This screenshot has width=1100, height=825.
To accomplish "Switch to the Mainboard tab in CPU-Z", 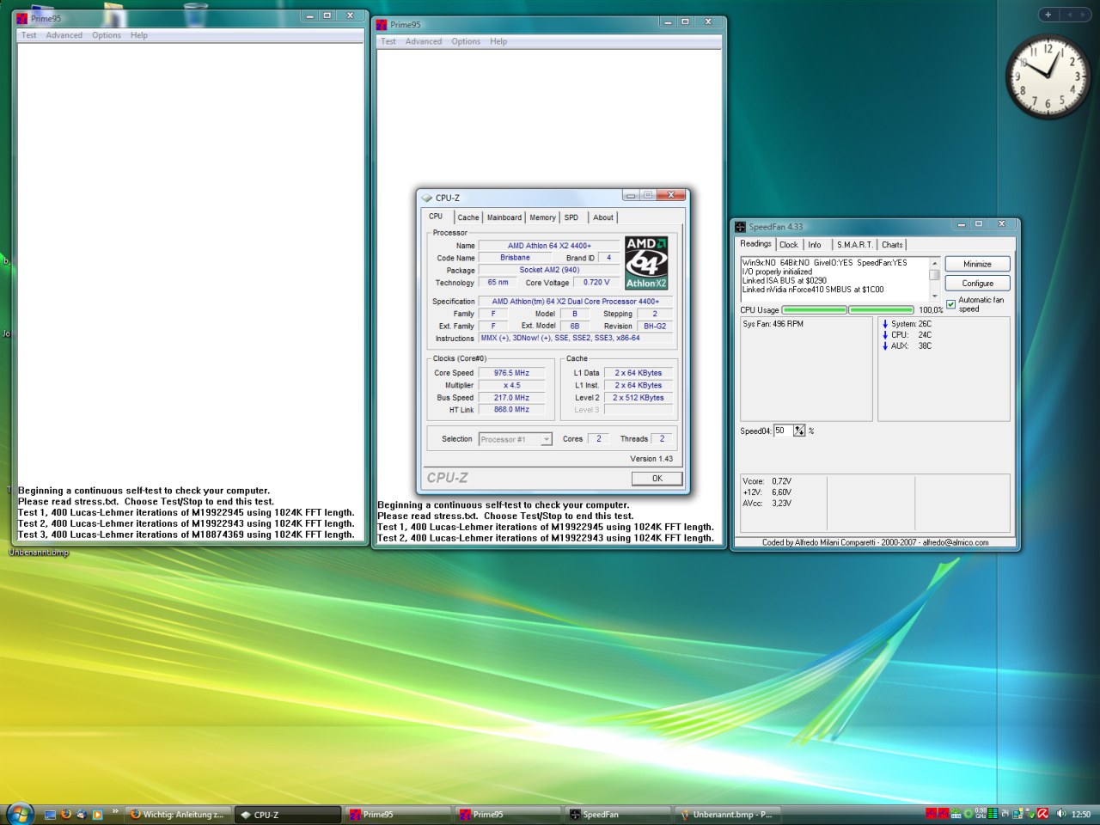I will (504, 217).
